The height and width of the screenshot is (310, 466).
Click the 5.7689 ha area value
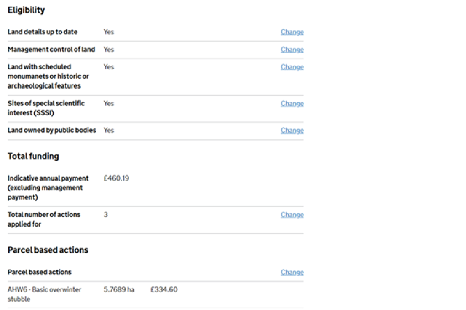[119, 290]
